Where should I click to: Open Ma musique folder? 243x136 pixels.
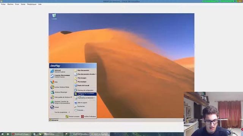pos(85,82)
